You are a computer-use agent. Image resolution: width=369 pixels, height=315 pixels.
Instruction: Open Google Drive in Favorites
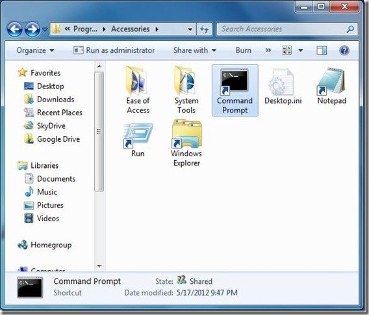point(52,139)
